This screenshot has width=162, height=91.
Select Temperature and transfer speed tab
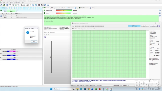88,29
